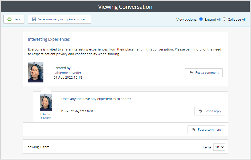
Task: Click the creator's large profile photo
Action: click(36, 72)
